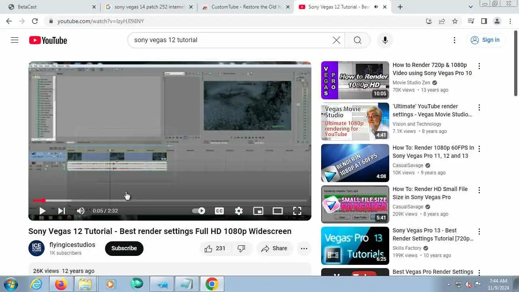Screen dimensions: 519x292
Task: Like the video with 231 likes
Action: (215, 249)
